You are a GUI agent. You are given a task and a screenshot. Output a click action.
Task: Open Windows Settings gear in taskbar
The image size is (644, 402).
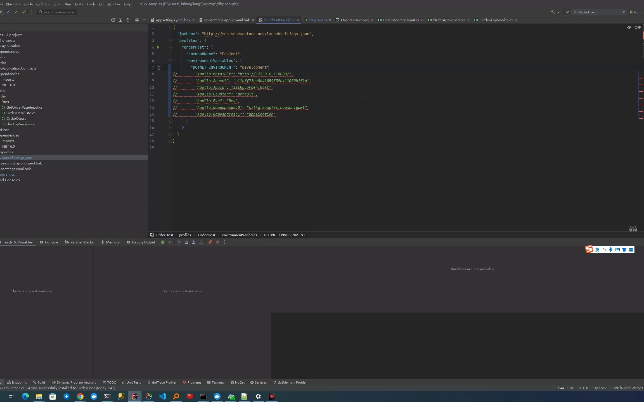258,396
